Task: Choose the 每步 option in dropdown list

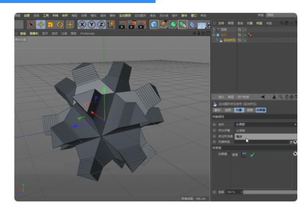Action: [240, 137]
